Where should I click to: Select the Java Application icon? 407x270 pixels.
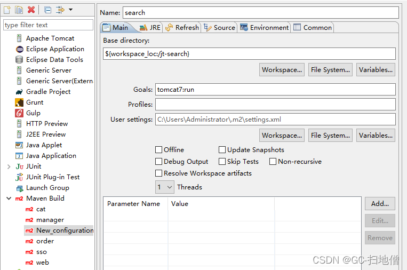coord(19,155)
